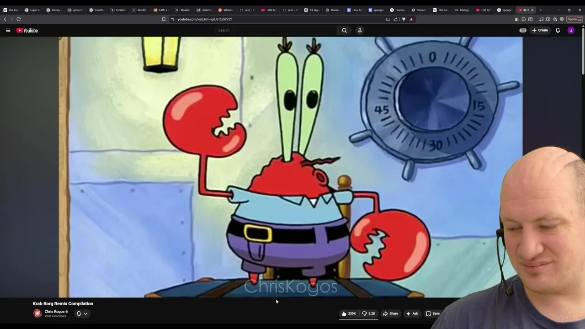Switch to the 'ICE Age' tab

(x=312, y=10)
